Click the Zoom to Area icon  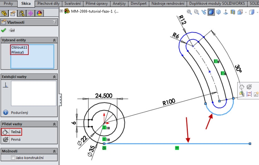click(196, 12)
